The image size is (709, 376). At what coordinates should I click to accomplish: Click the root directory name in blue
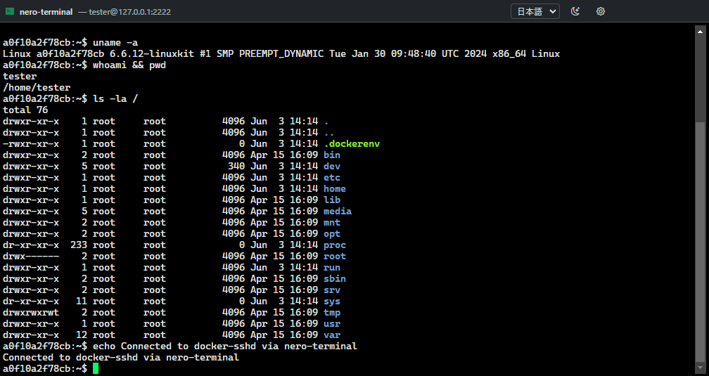click(335, 257)
